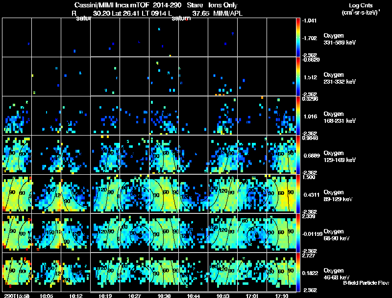
Task: Click the '-0.01159' color scale value
Action: pos(312,234)
